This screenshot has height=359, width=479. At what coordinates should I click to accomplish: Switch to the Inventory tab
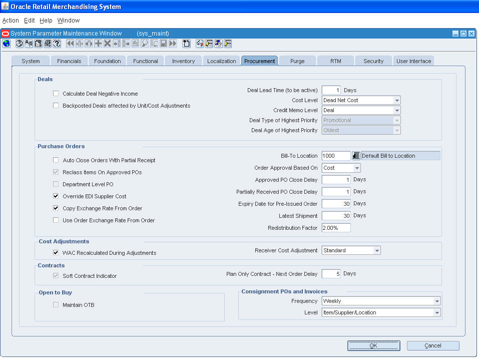(x=183, y=61)
